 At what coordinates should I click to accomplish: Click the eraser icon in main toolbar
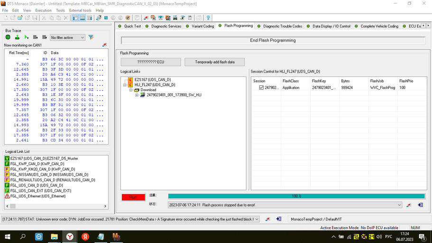point(146,18)
